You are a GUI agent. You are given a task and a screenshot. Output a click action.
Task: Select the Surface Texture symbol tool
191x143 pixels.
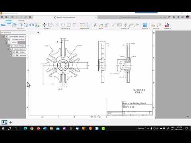coord(113,25)
